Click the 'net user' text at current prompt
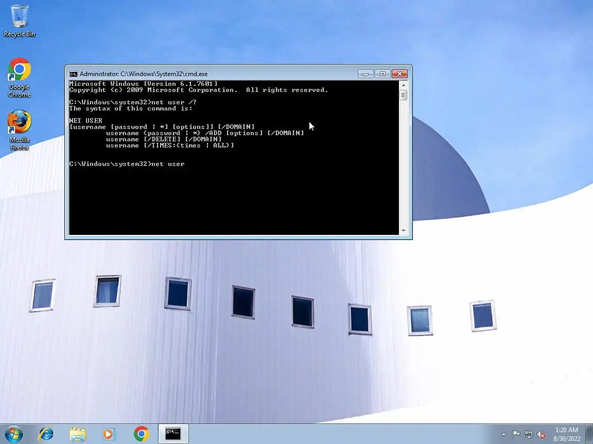593x444 pixels. tap(168, 164)
